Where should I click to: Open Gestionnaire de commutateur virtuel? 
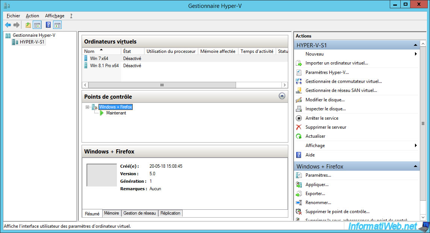(343, 81)
